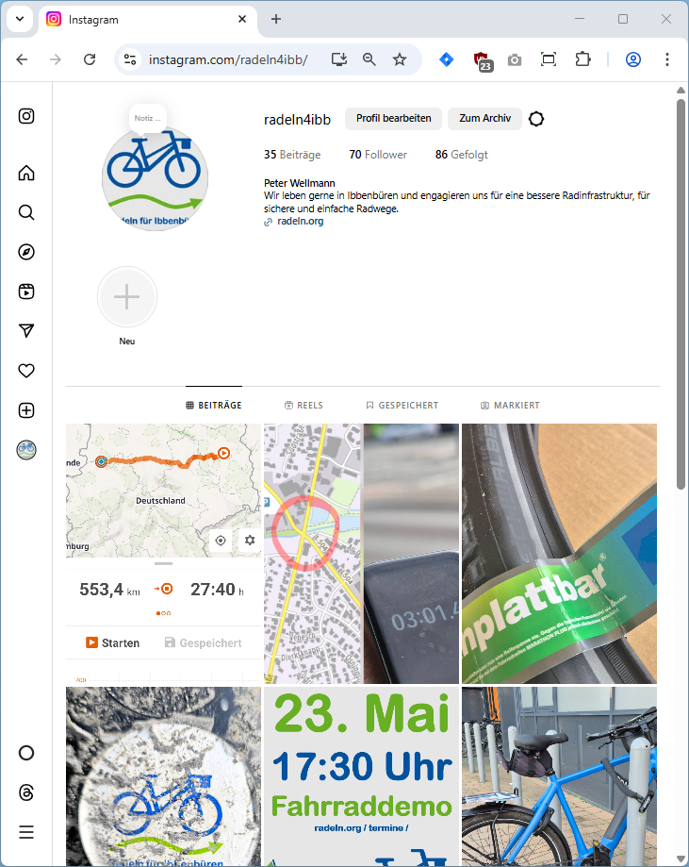Click the browser forward arrow

tap(56, 59)
